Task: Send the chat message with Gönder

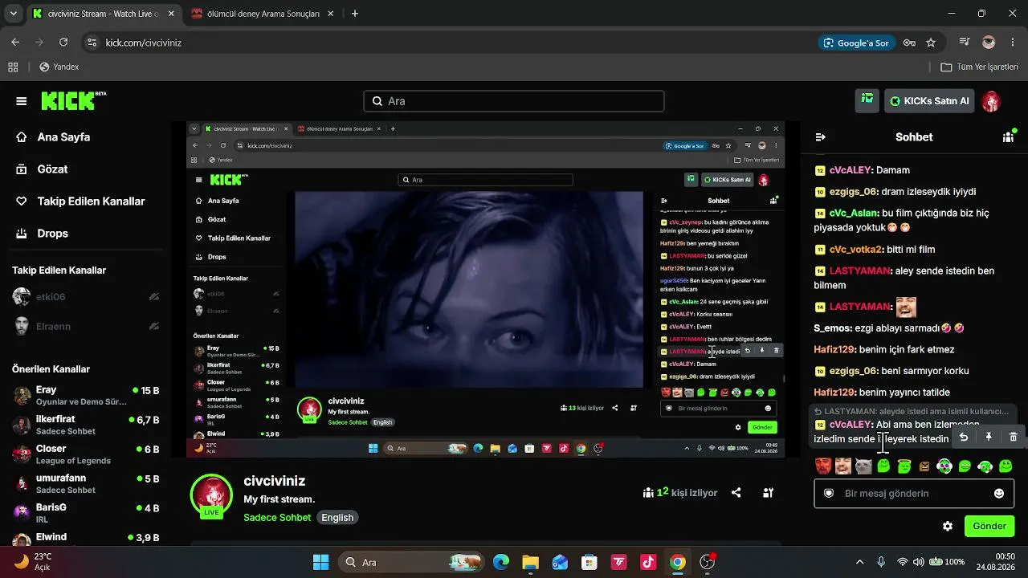Action: coord(989,526)
